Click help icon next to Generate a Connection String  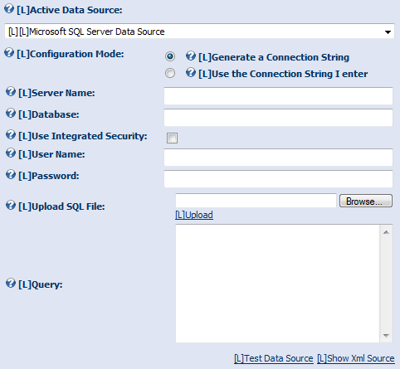pyautogui.click(x=191, y=56)
